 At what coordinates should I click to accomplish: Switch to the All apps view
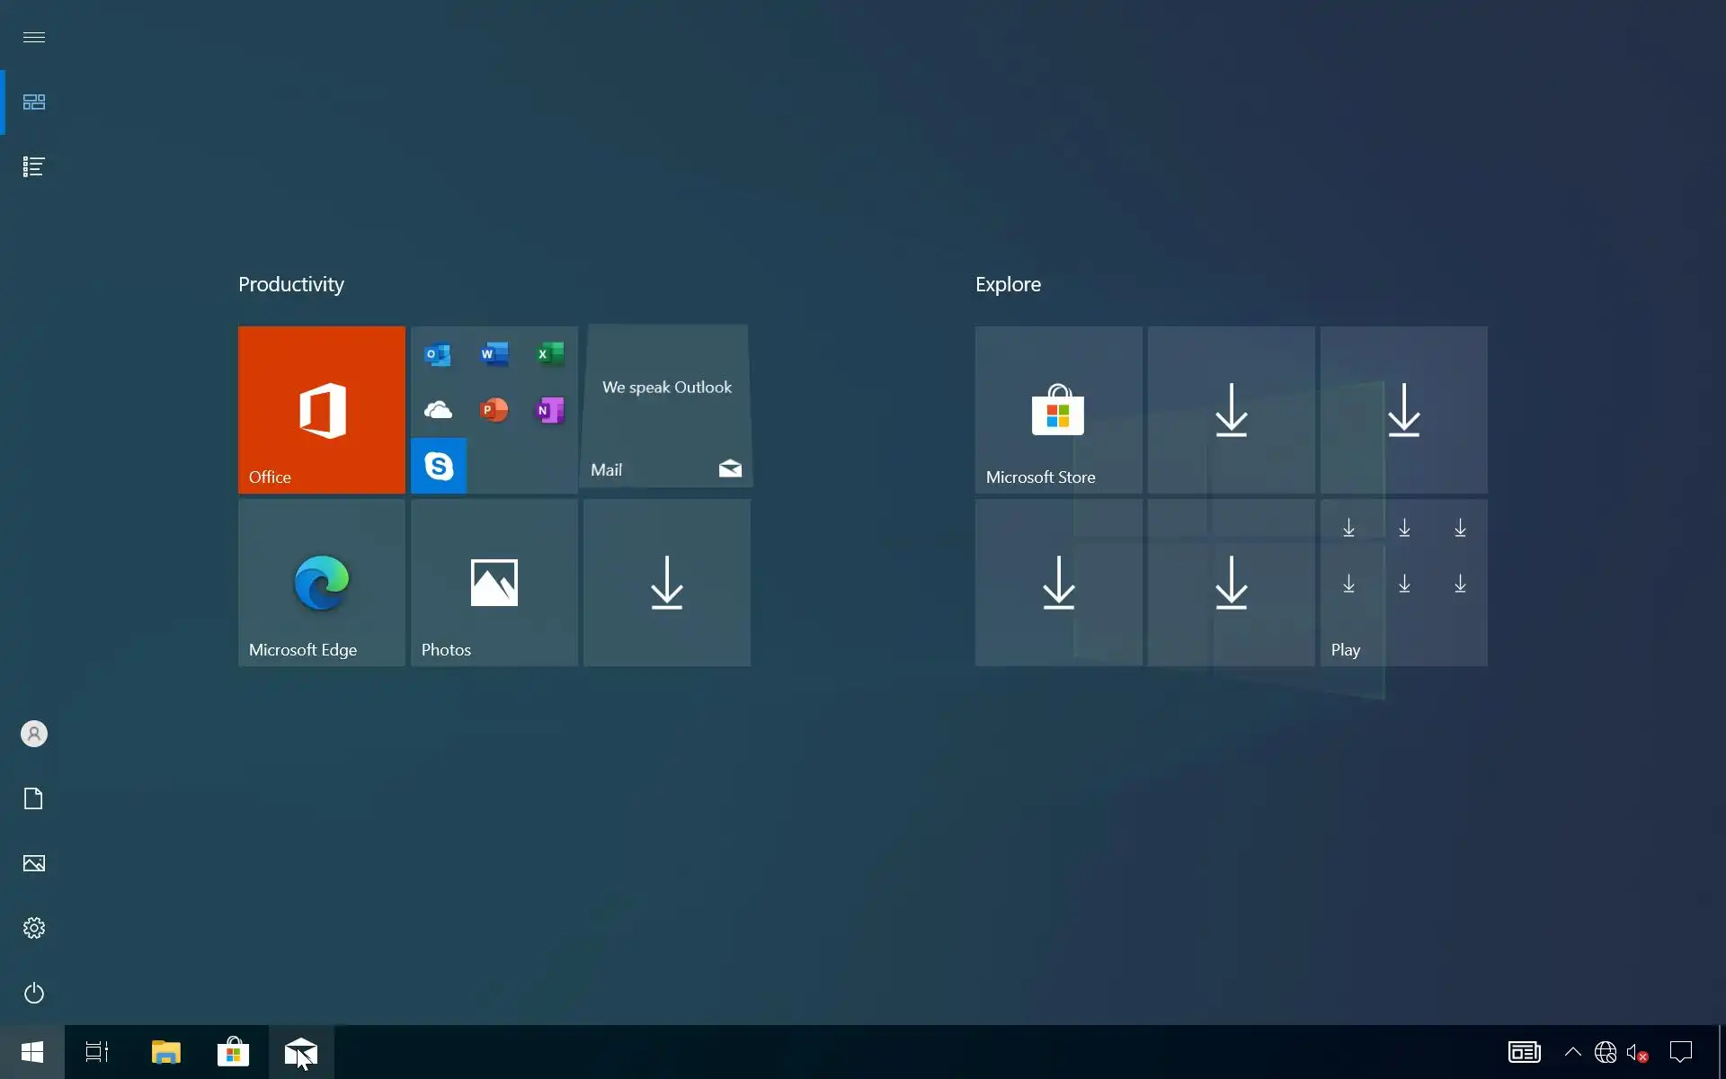[34, 166]
